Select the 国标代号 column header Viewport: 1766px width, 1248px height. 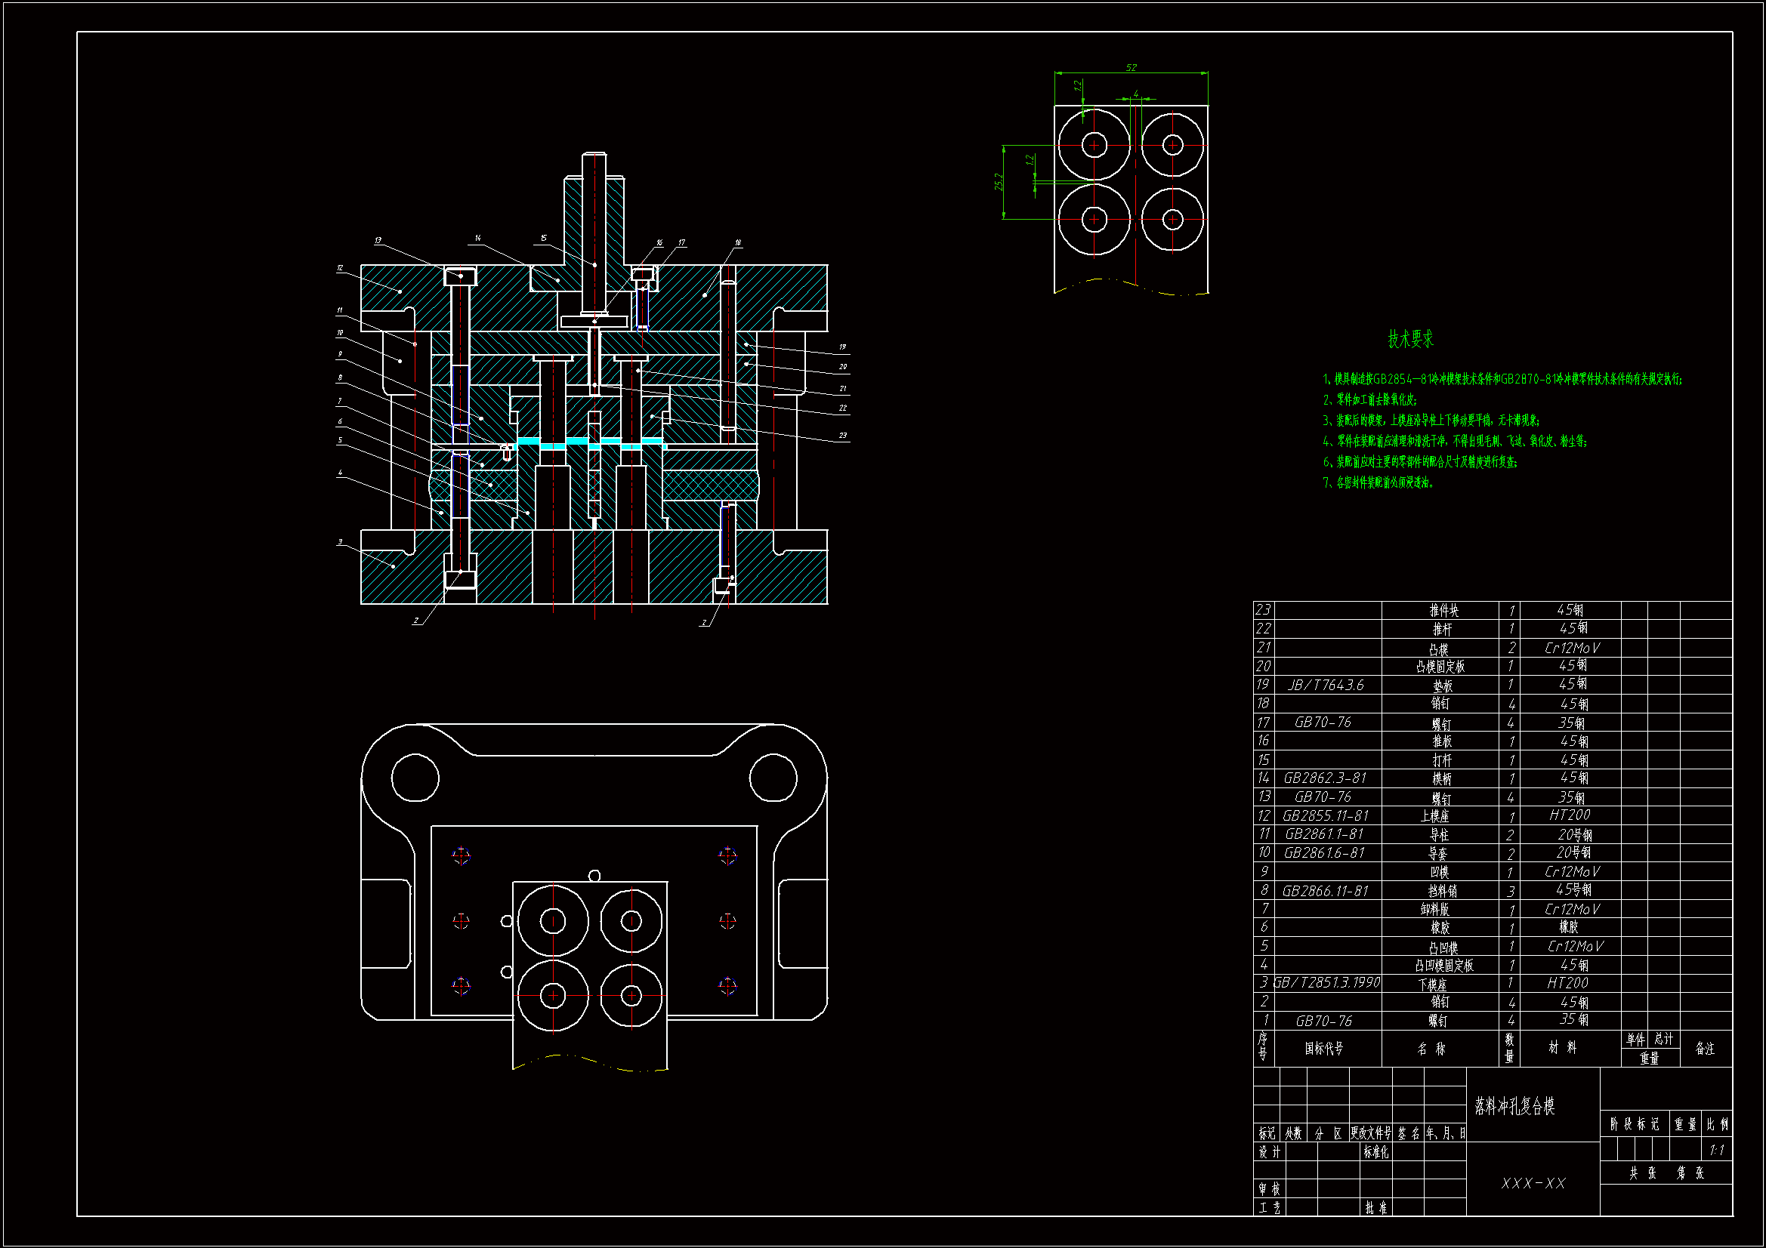click(1323, 1048)
